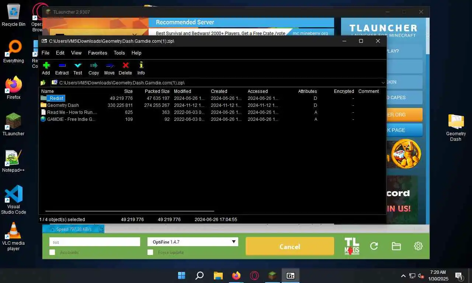The width and height of the screenshot is (472, 283).
Task: Open the TL Mods icon
Action: tap(352, 246)
